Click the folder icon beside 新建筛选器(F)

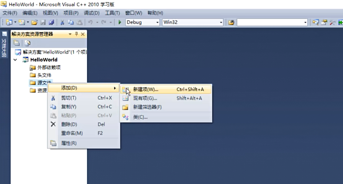[125, 107]
